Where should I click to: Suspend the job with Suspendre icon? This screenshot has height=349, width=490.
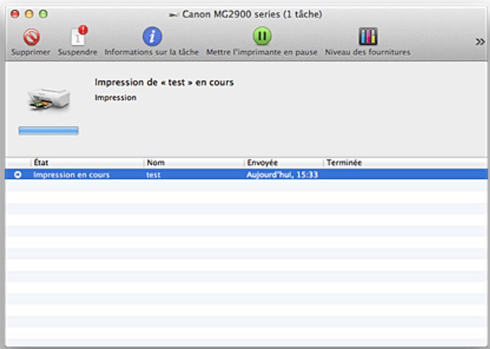(x=79, y=36)
